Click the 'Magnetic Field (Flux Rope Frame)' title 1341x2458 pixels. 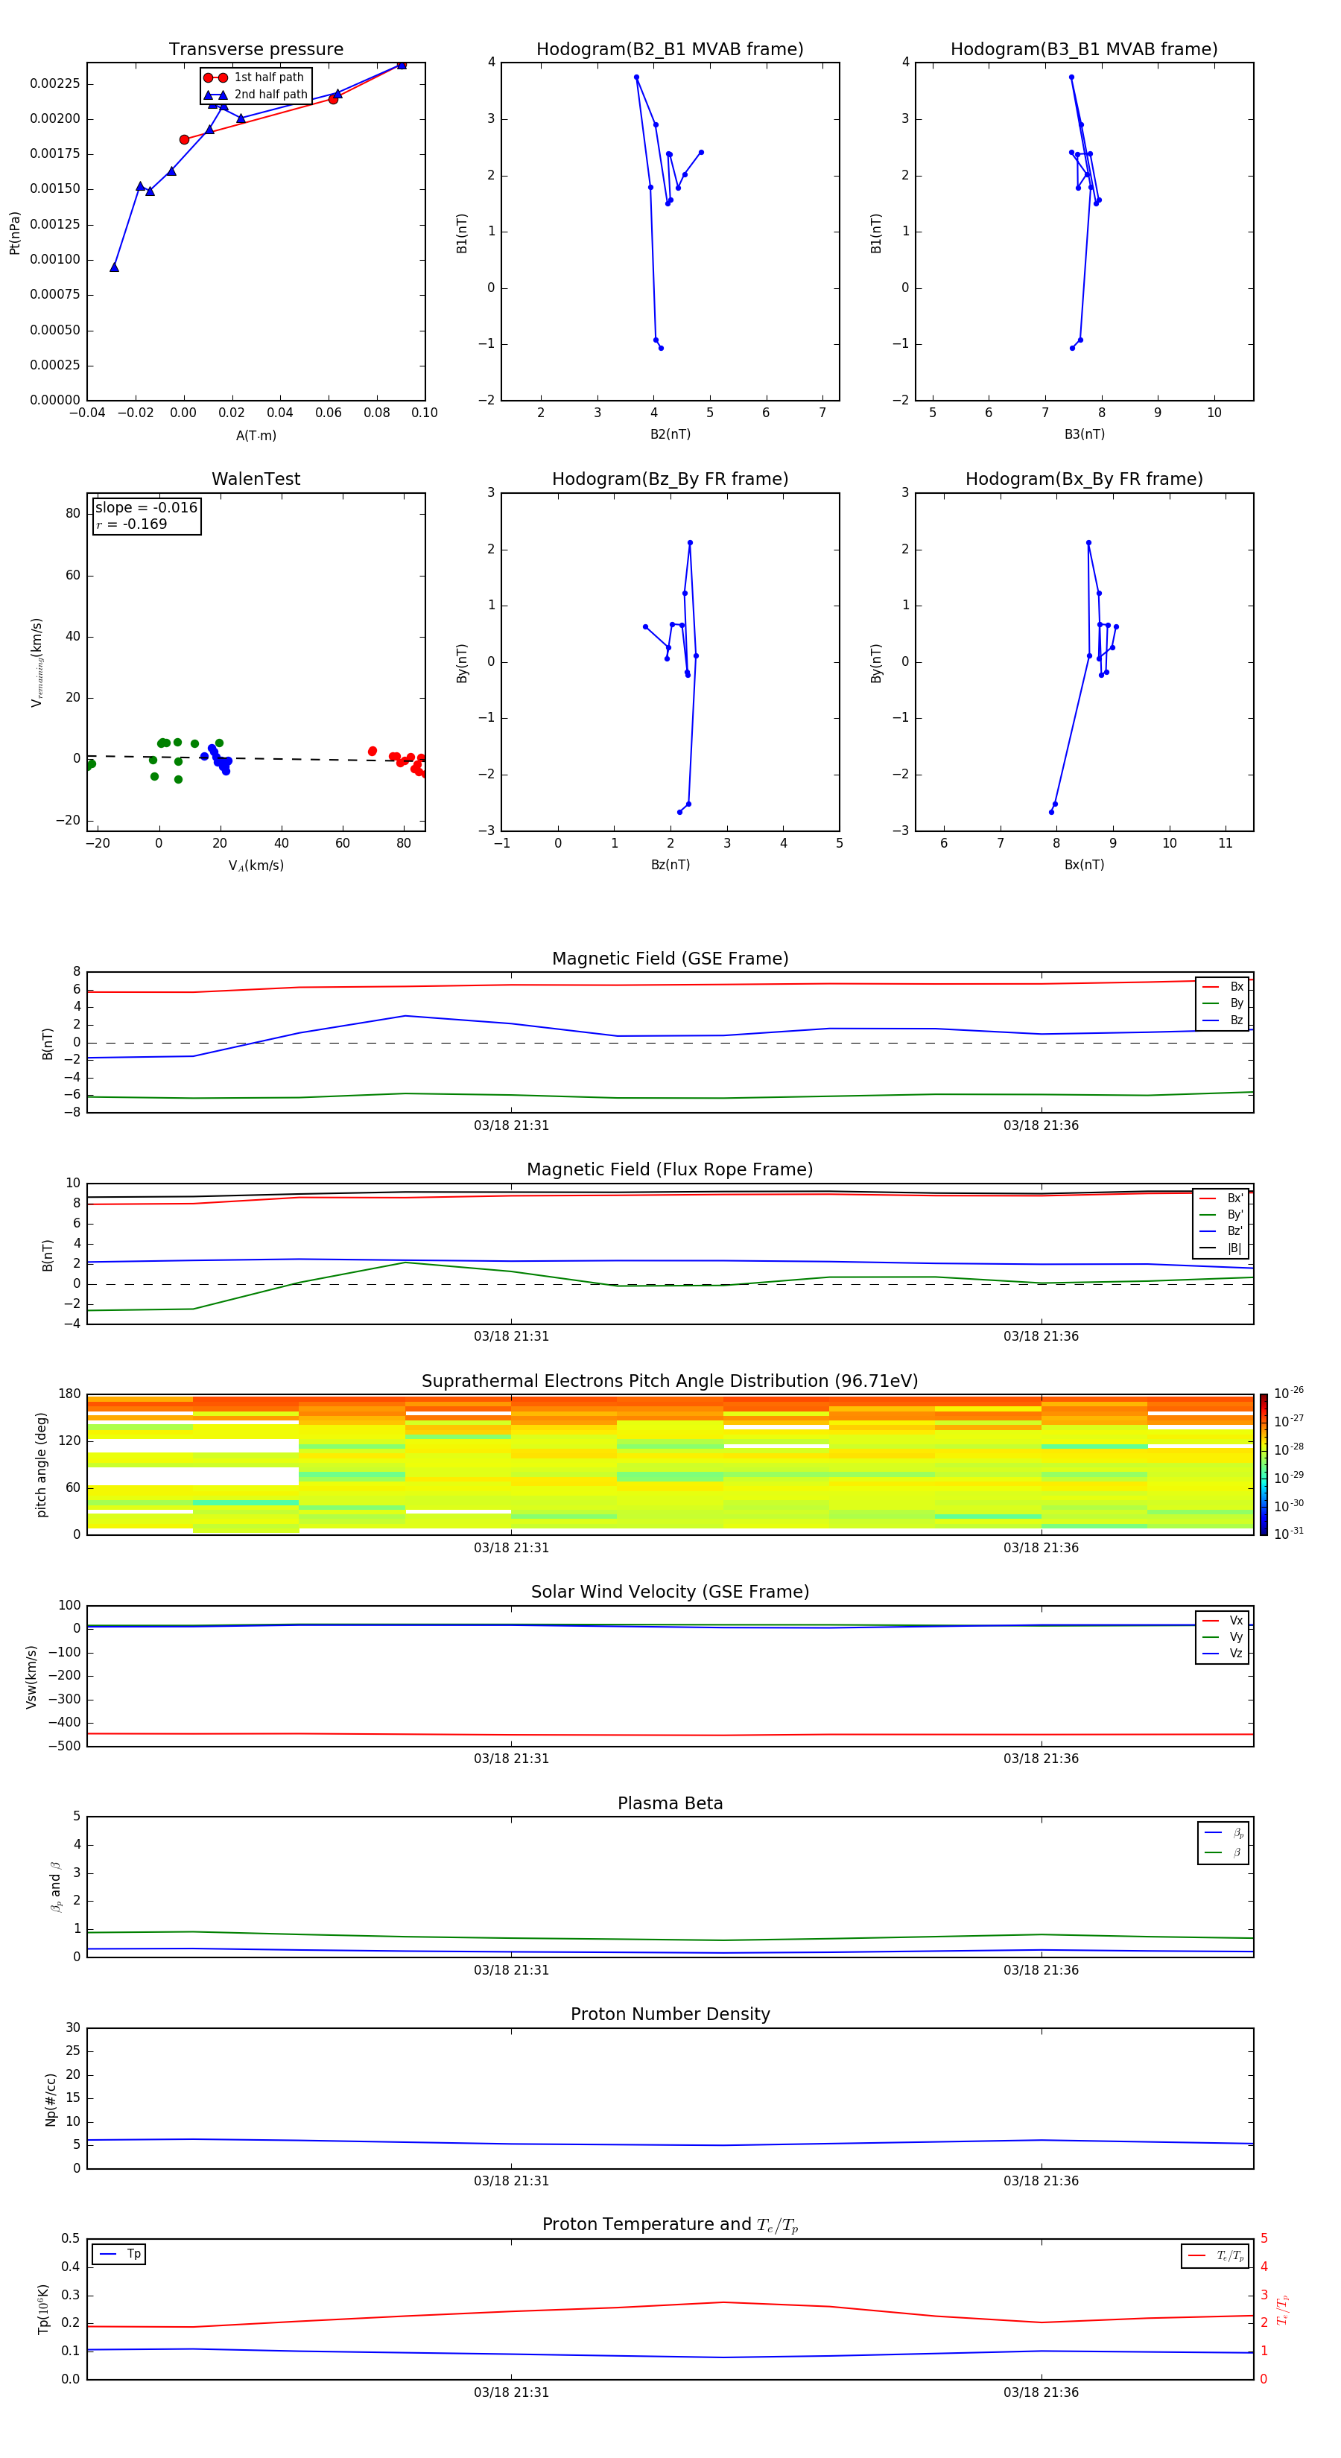670,1170
